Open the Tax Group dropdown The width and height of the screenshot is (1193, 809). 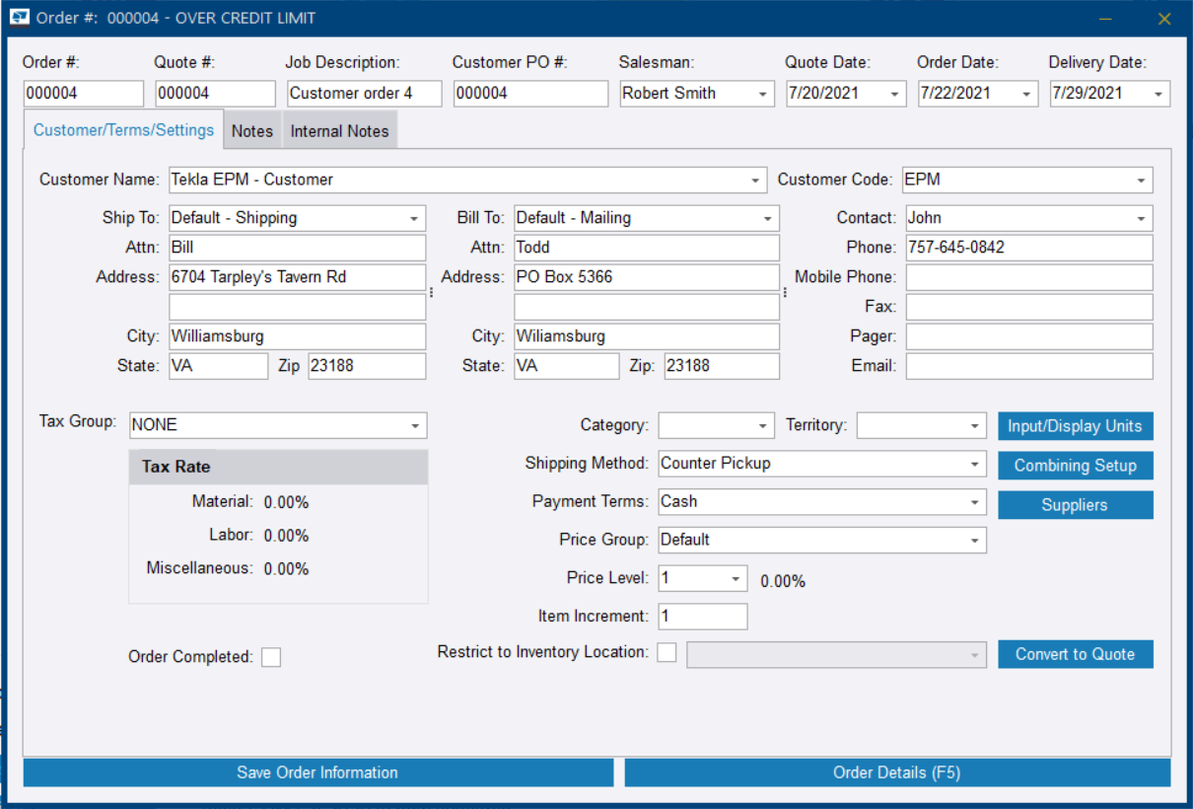tap(415, 425)
